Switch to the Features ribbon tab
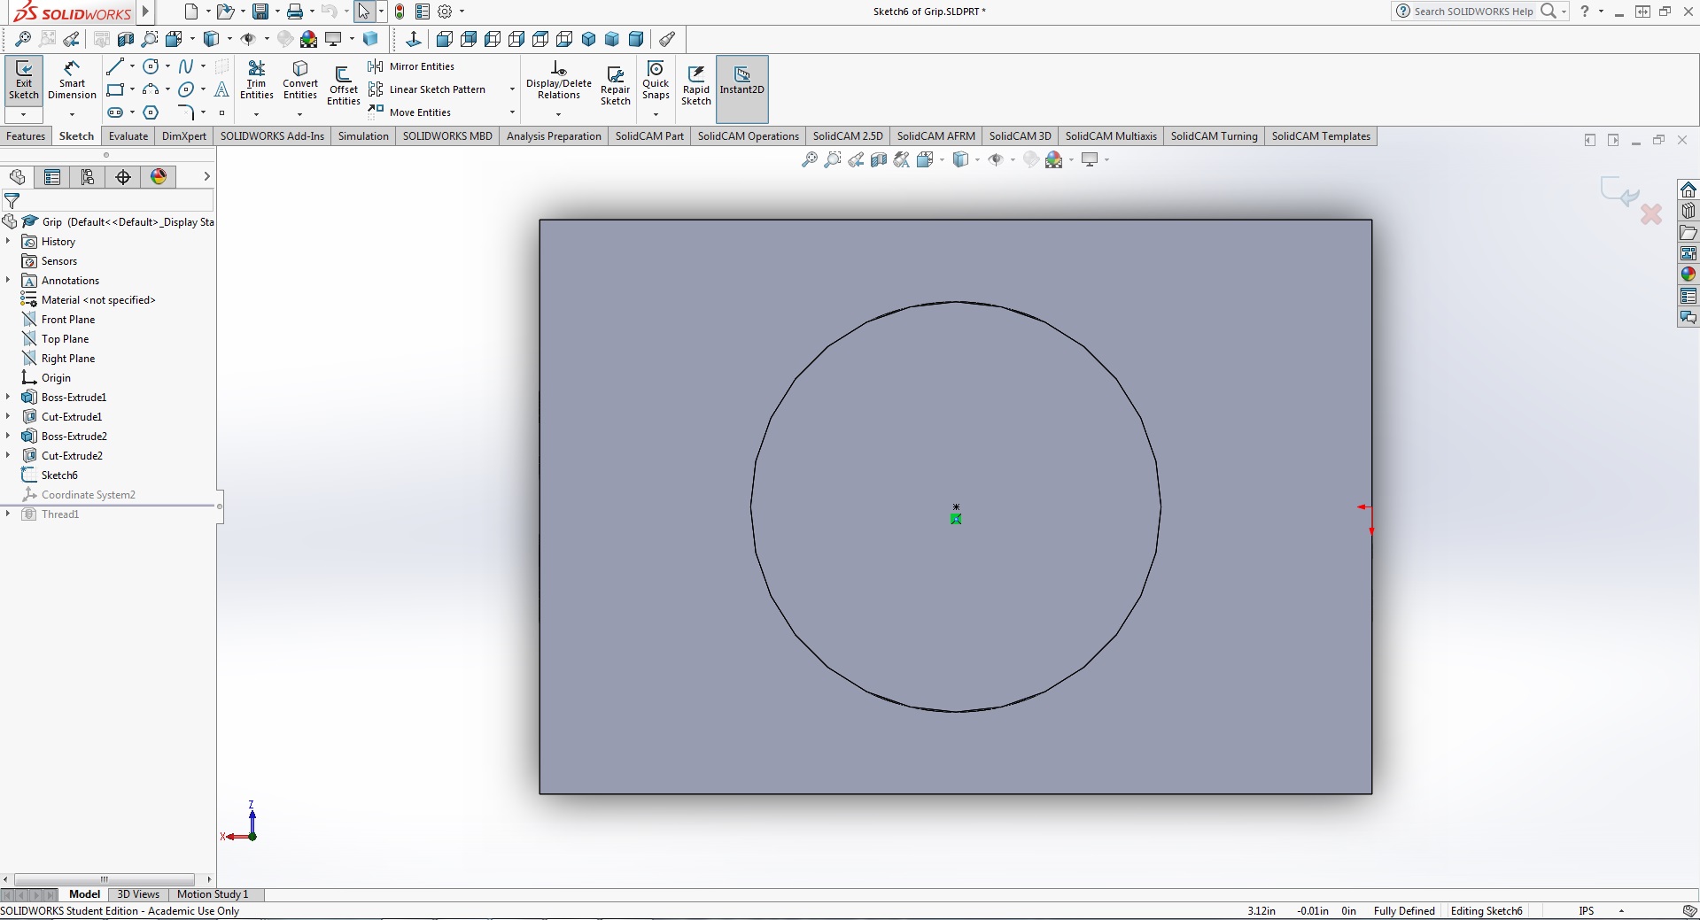This screenshot has height=920, width=1700. click(26, 135)
